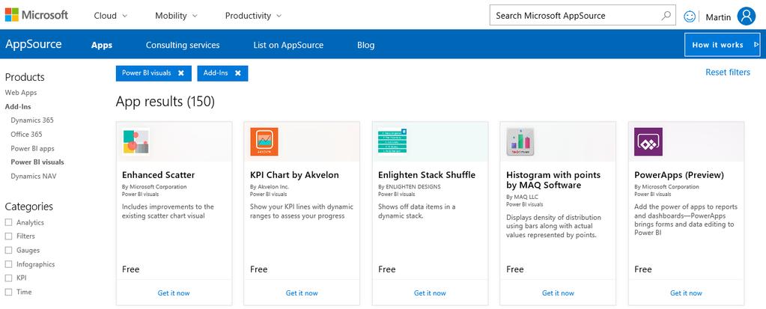
Task: Enable the Gauges category checkbox
Action: (8, 250)
